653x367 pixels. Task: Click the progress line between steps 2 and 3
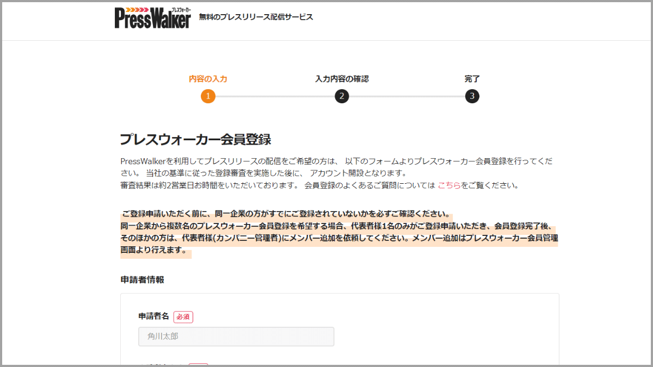tap(407, 96)
